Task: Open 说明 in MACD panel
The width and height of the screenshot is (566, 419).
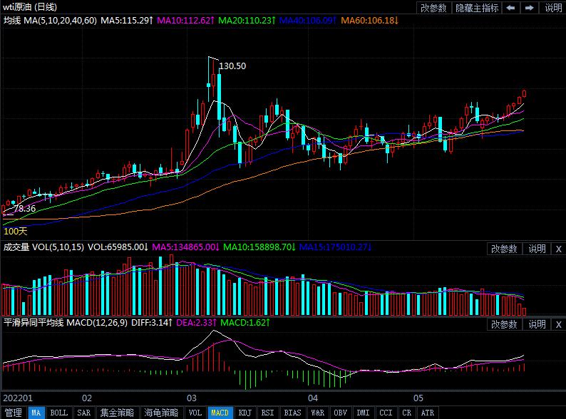Action: (x=537, y=324)
